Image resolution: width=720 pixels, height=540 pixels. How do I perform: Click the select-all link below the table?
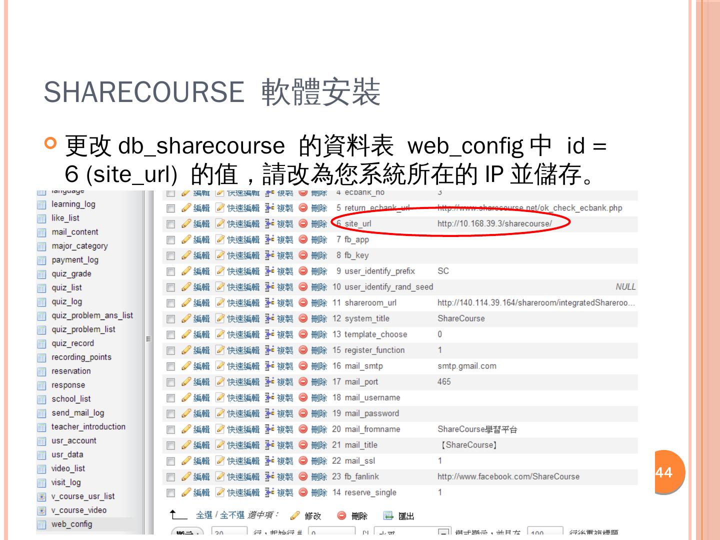(x=204, y=515)
